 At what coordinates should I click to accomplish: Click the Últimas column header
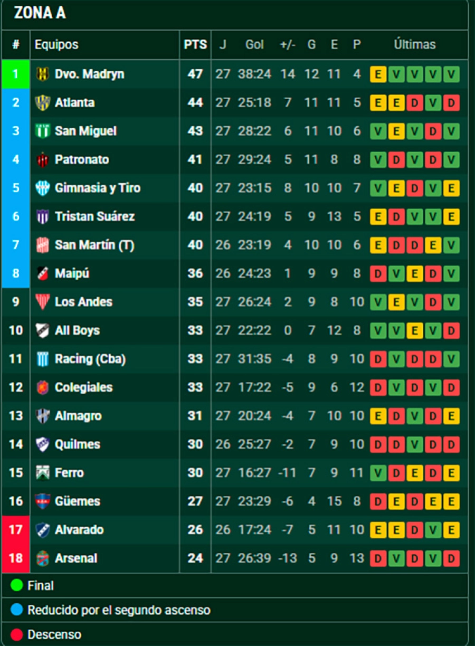point(415,45)
